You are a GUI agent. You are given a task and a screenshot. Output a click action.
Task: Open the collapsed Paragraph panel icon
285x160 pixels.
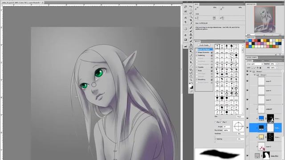pyautogui.click(x=185, y=22)
